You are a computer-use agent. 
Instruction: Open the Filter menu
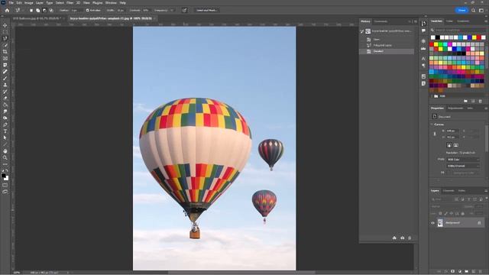pyautogui.click(x=70, y=3)
